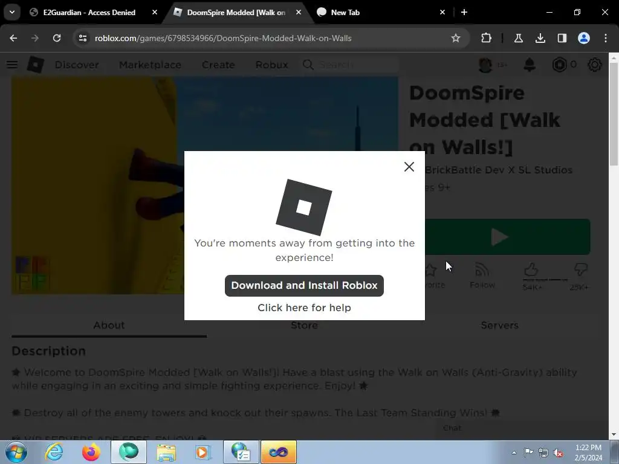Toggle the browser side panel
The width and height of the screenshot is (619, 464).
(x=562, y=38)
